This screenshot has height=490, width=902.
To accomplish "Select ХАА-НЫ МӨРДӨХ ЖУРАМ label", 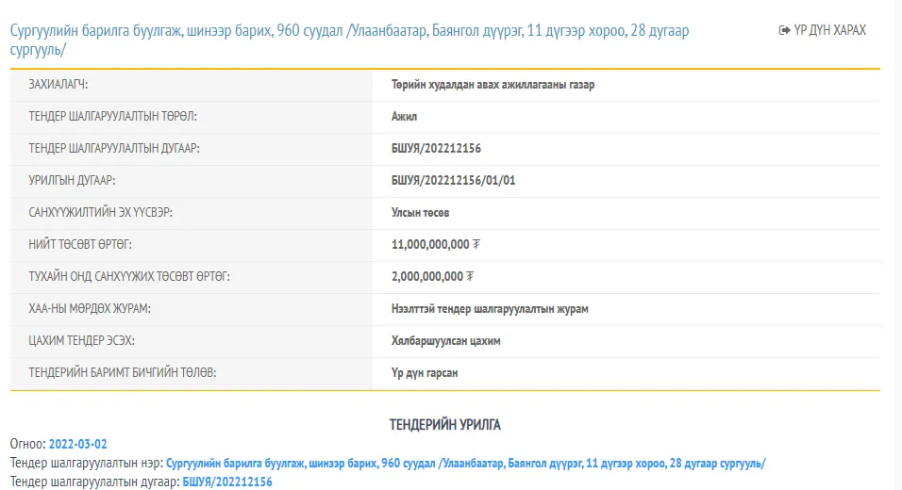I will (90, 309).
